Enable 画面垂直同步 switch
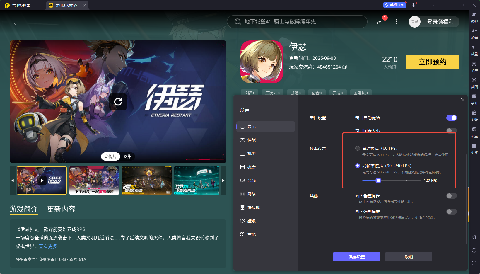The image size is (480, 274). (451, 196)
